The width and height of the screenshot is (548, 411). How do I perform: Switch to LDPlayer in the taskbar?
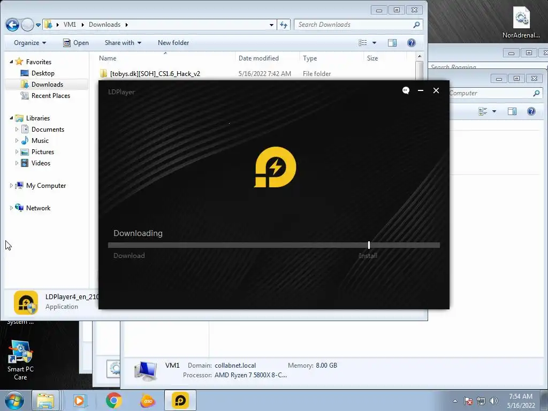180,400
